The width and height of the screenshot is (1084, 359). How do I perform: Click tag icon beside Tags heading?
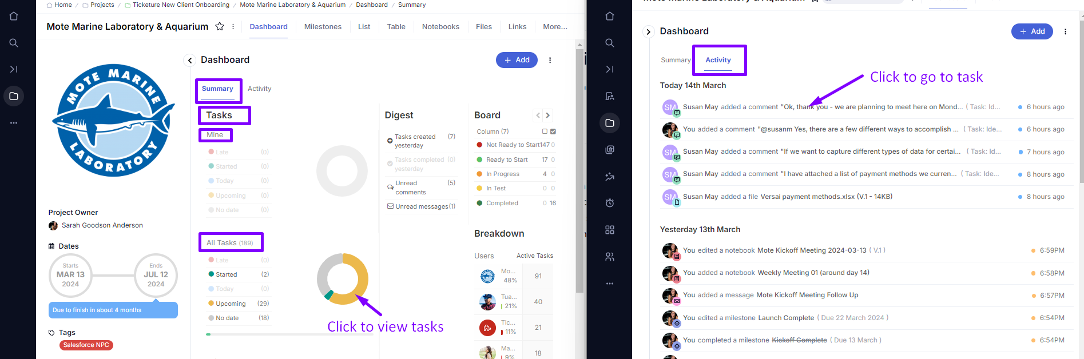[51, 333]
